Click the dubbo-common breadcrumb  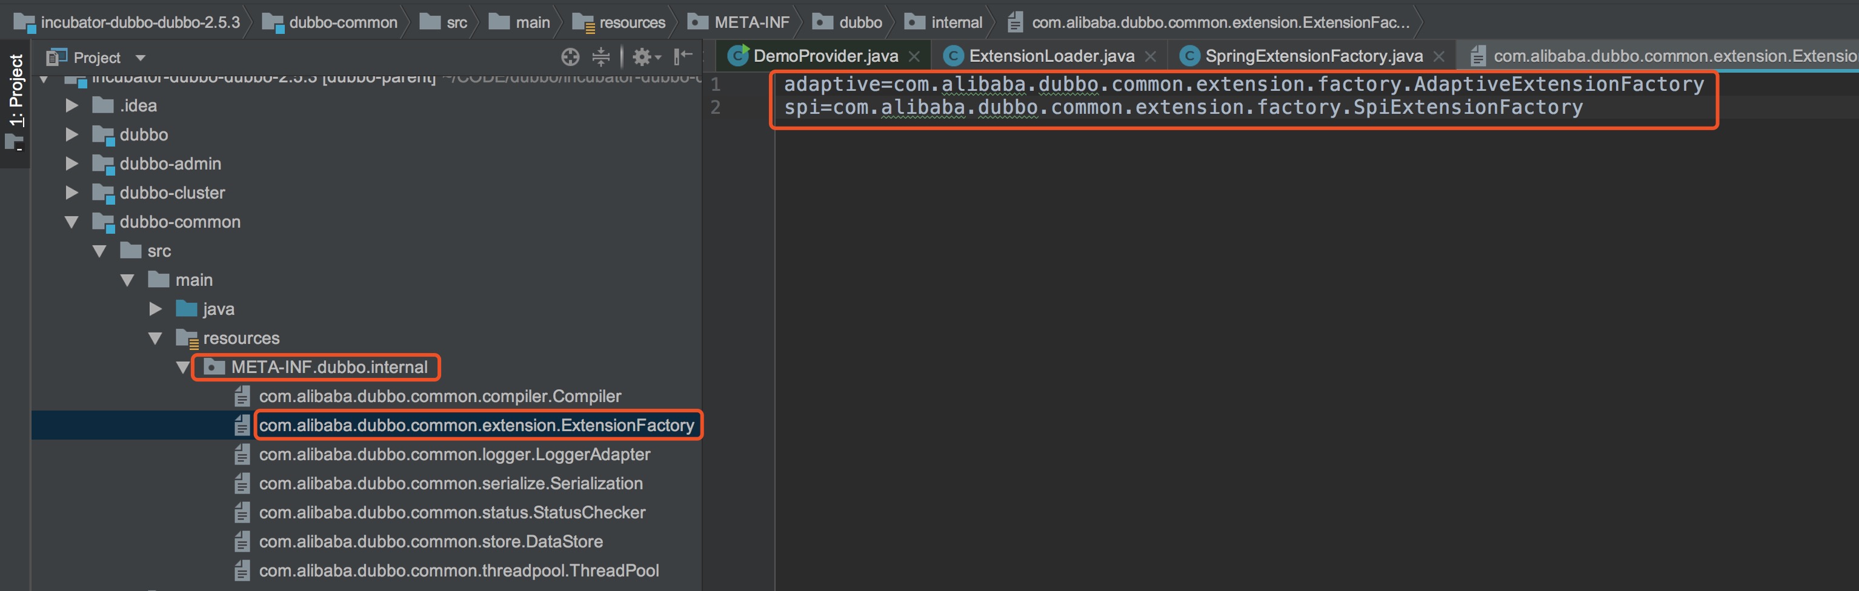[330, 22]
